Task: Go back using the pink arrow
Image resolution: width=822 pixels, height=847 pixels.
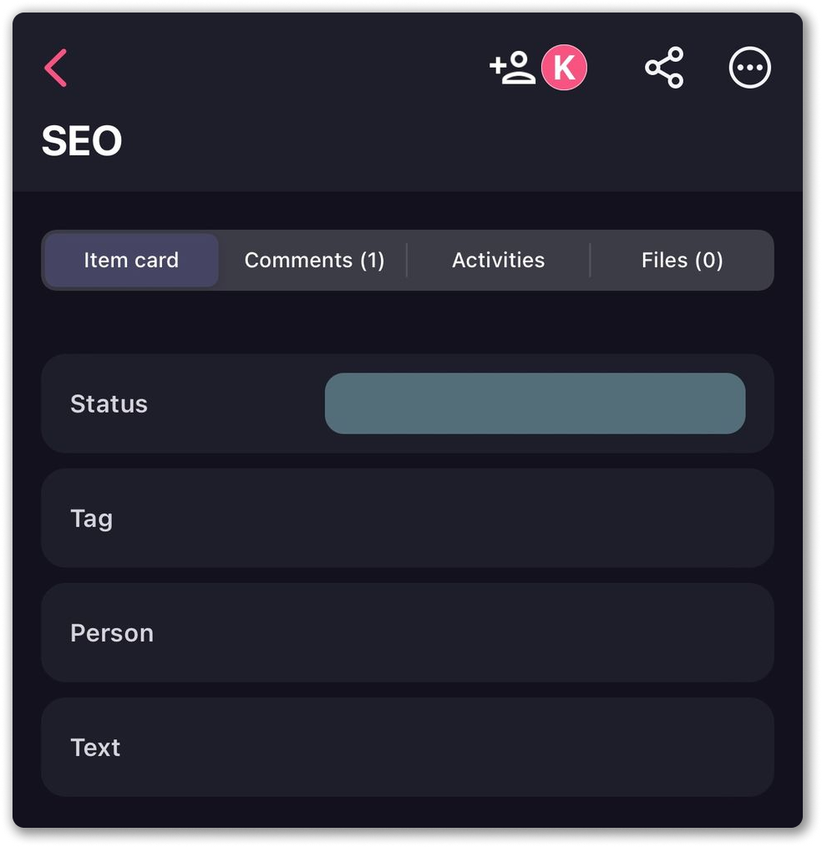Action: click(55, 68)
